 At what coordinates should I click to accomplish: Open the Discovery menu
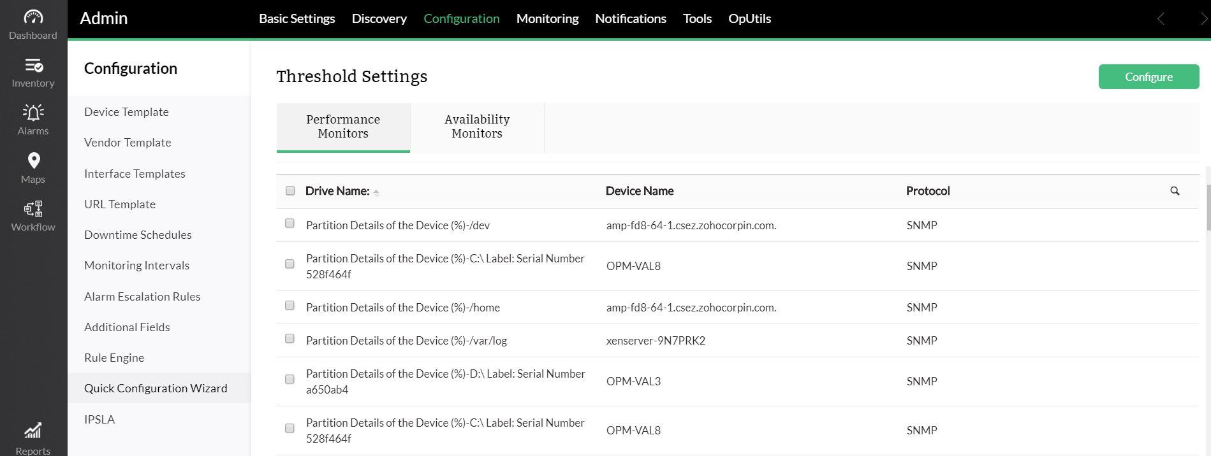coord(379,18)
